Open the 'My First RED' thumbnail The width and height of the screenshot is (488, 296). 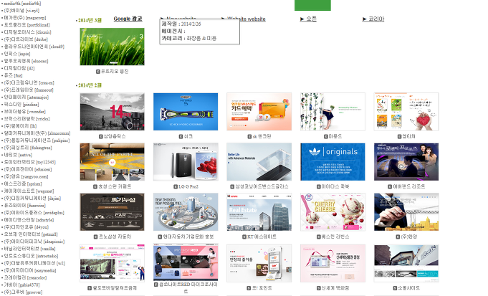[x=186, y=262]
